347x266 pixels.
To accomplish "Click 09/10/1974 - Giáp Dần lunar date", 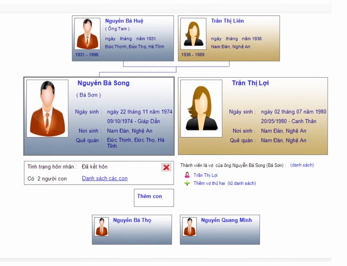I will (133, 121).
